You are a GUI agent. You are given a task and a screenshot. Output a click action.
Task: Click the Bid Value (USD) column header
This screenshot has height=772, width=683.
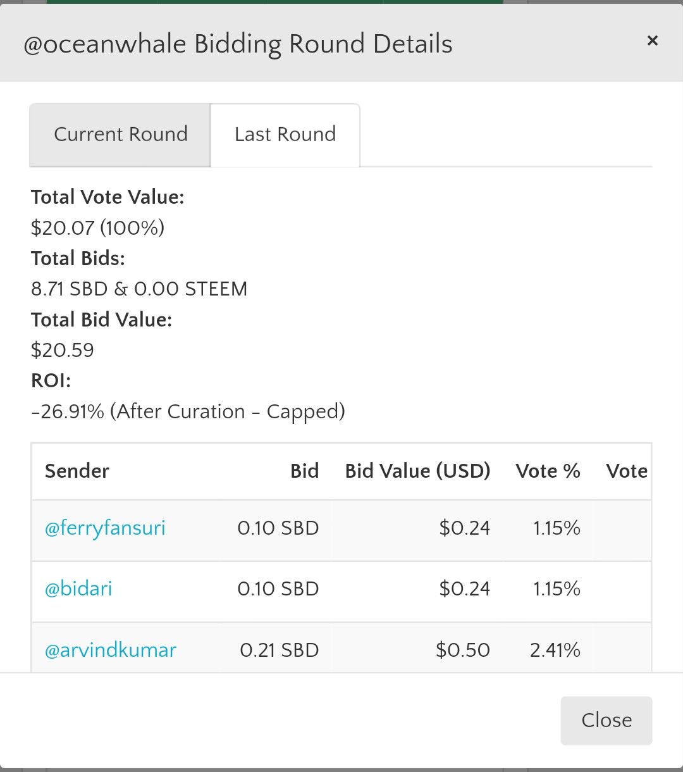tap(417, 471)
